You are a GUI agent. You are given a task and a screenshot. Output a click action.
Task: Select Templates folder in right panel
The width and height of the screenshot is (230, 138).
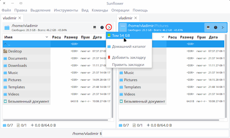click(x=171, y=87)
